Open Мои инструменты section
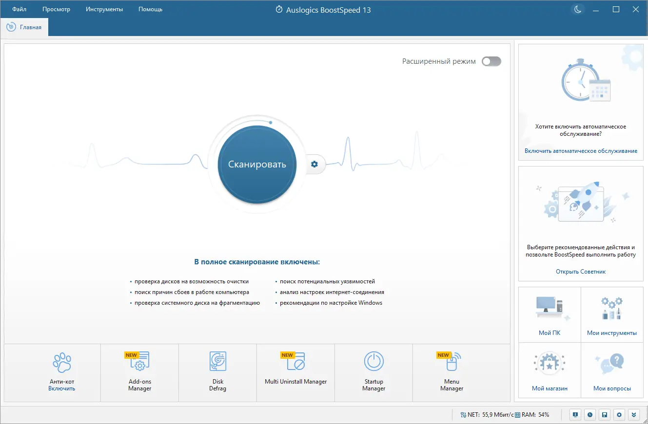Image resolution: width=648 pixels, height=424 pixels. (612, 314)
